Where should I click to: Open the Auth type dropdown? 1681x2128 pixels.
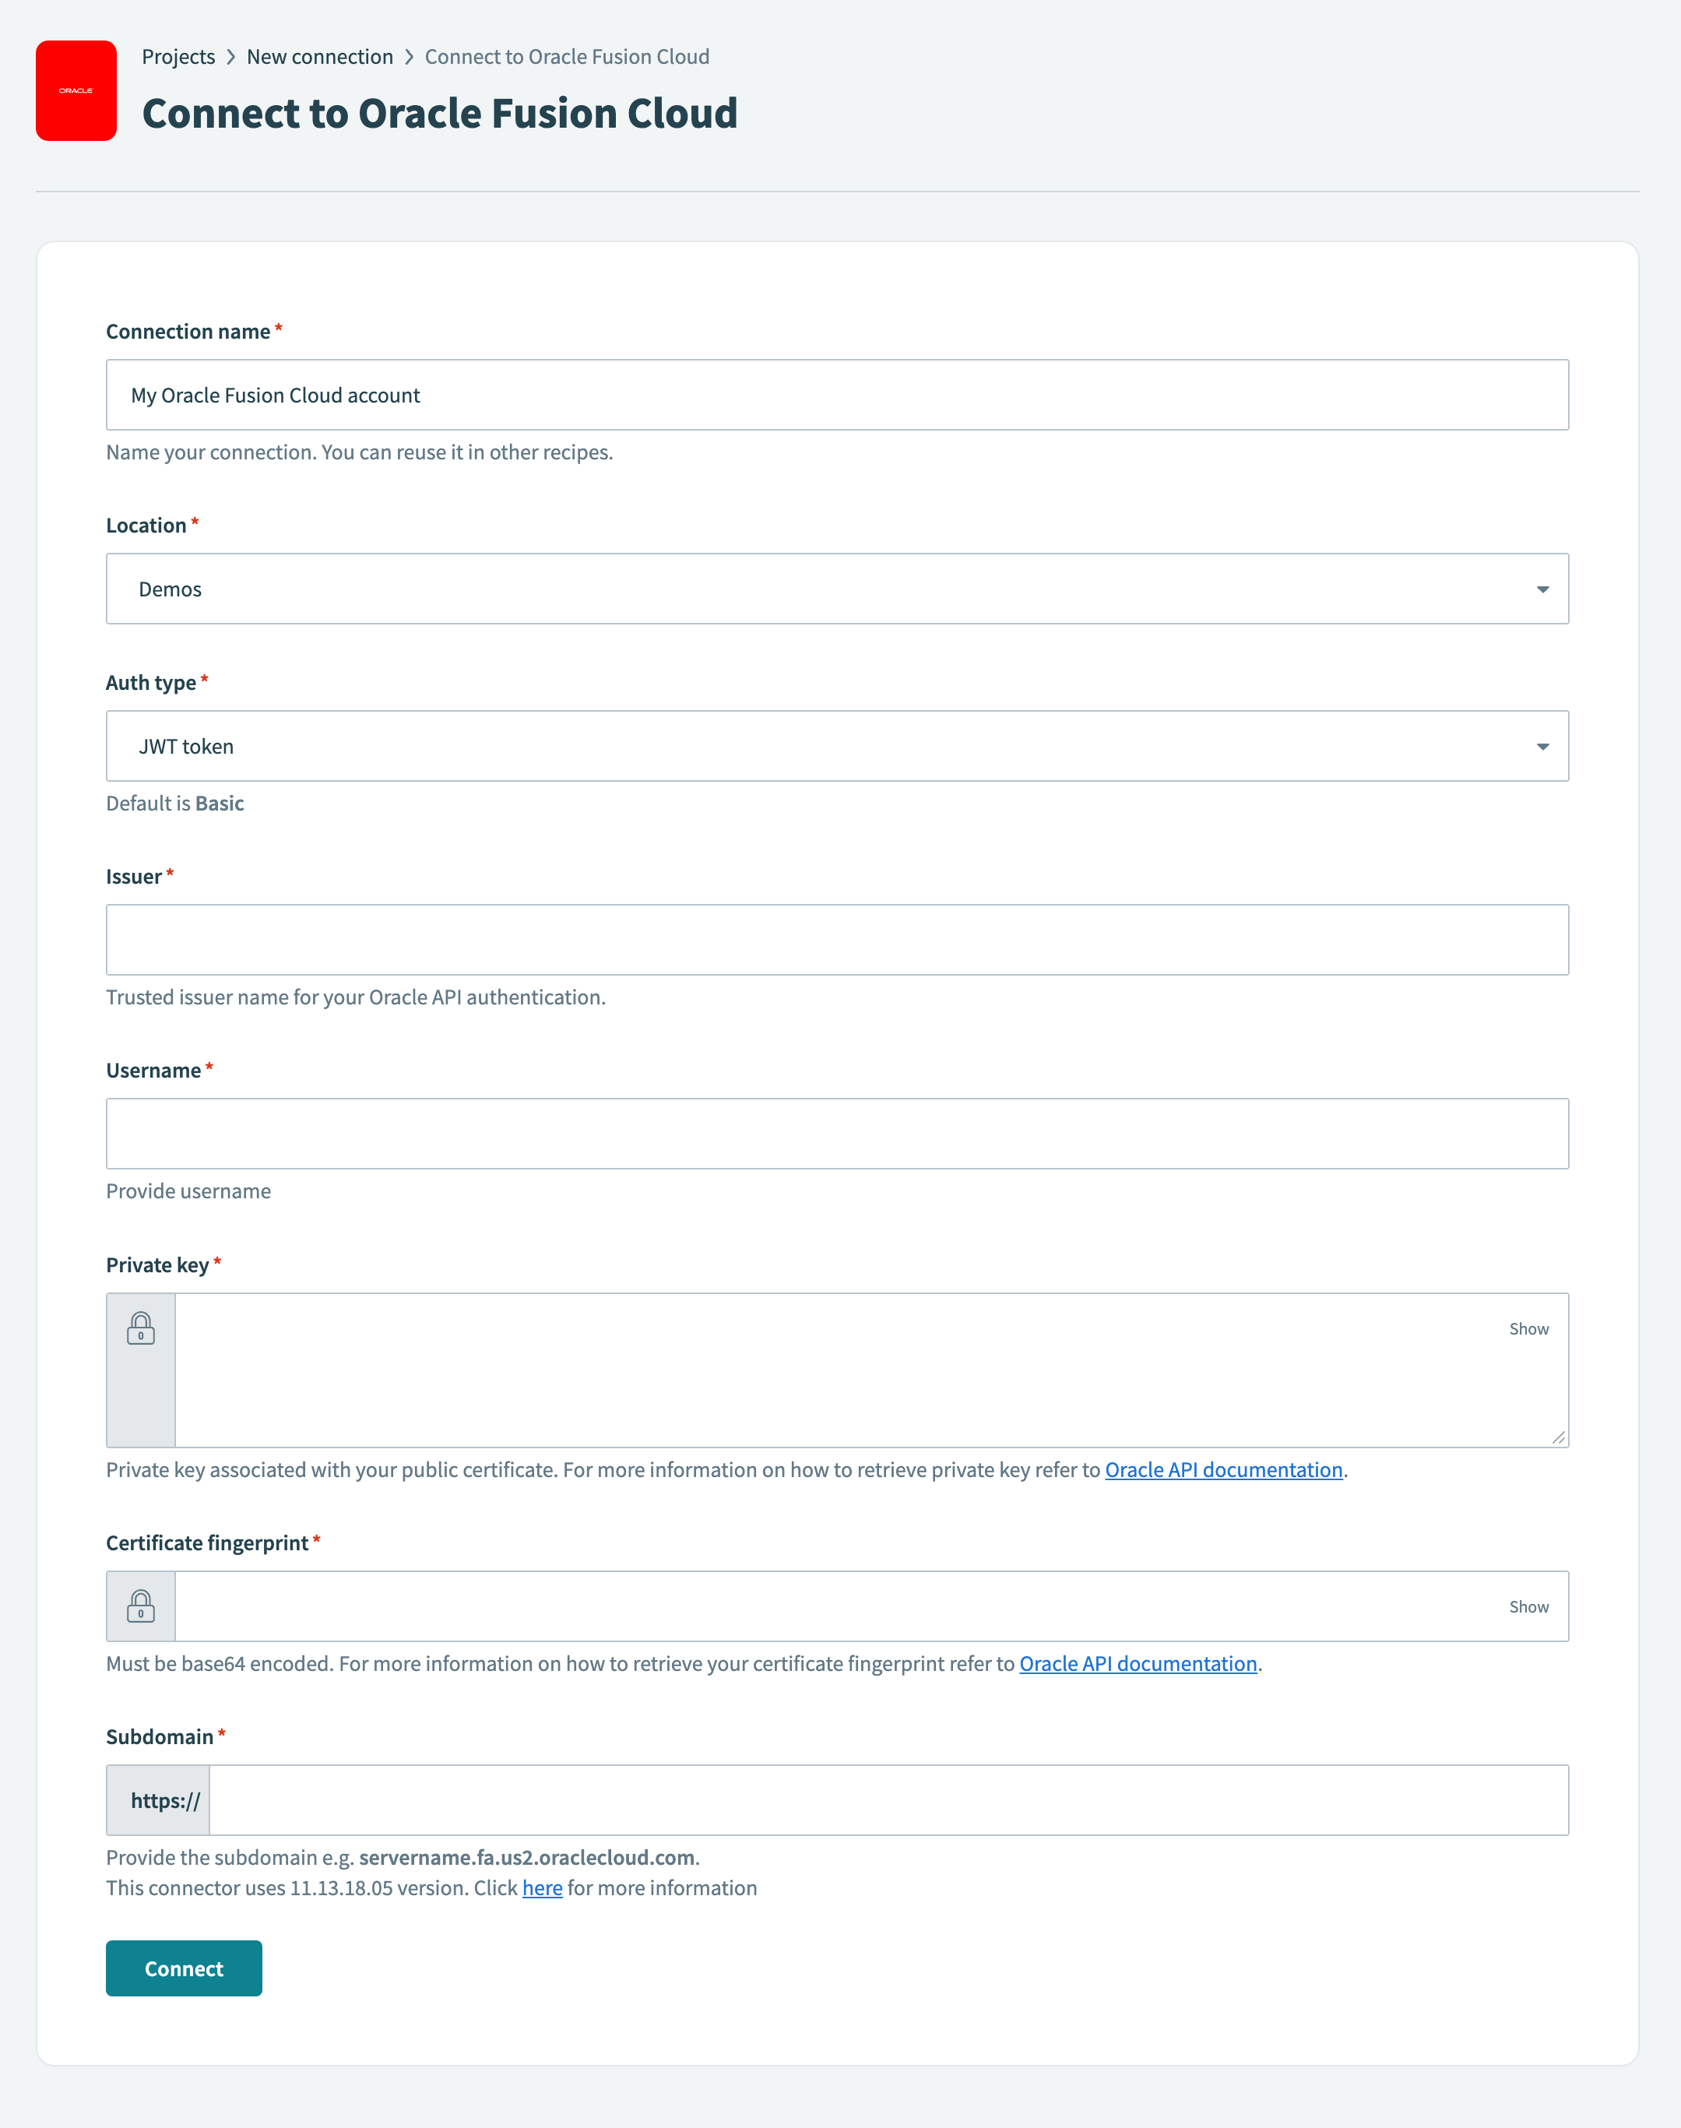[x=1542, y=745]
